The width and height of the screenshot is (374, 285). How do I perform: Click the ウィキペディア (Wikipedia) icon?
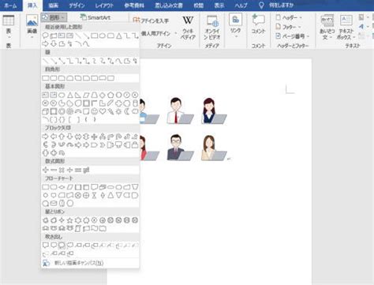188,28
